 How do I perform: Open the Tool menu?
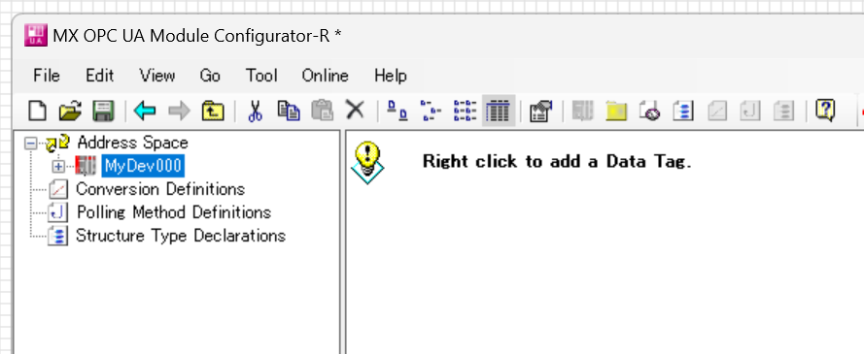coord(261,76)
